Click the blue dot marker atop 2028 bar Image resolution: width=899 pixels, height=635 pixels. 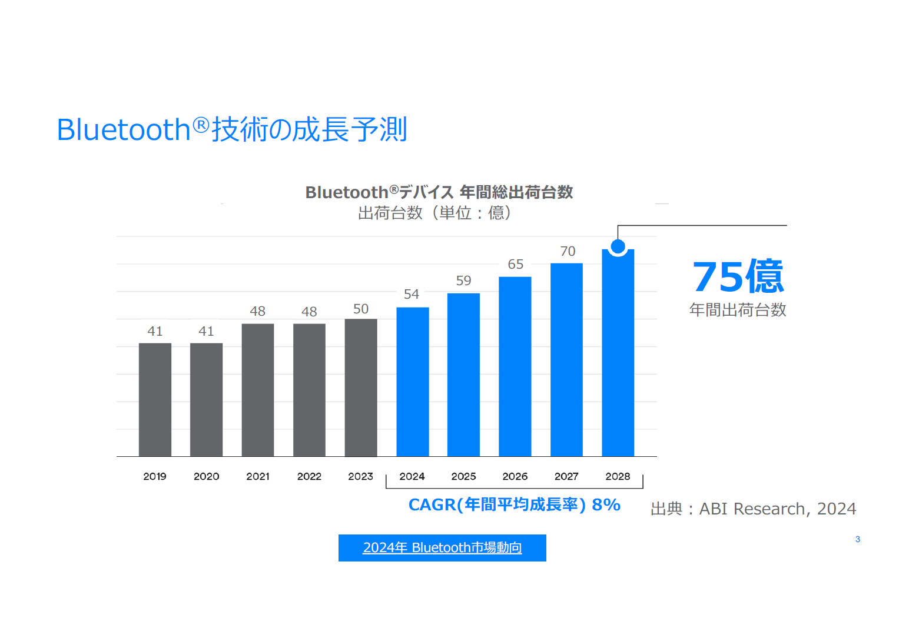pos(618,246)
